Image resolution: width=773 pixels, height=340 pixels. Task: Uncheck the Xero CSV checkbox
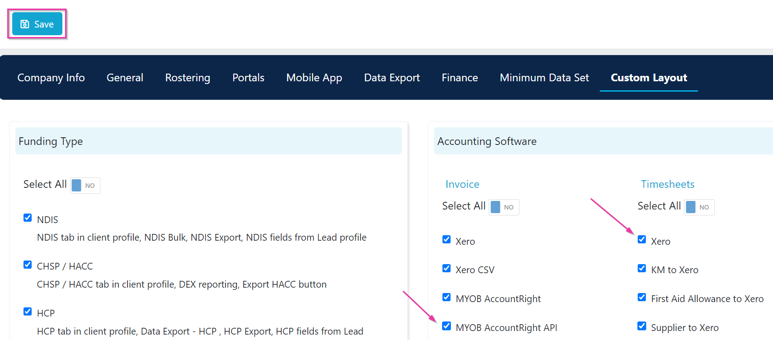(447, 268)
